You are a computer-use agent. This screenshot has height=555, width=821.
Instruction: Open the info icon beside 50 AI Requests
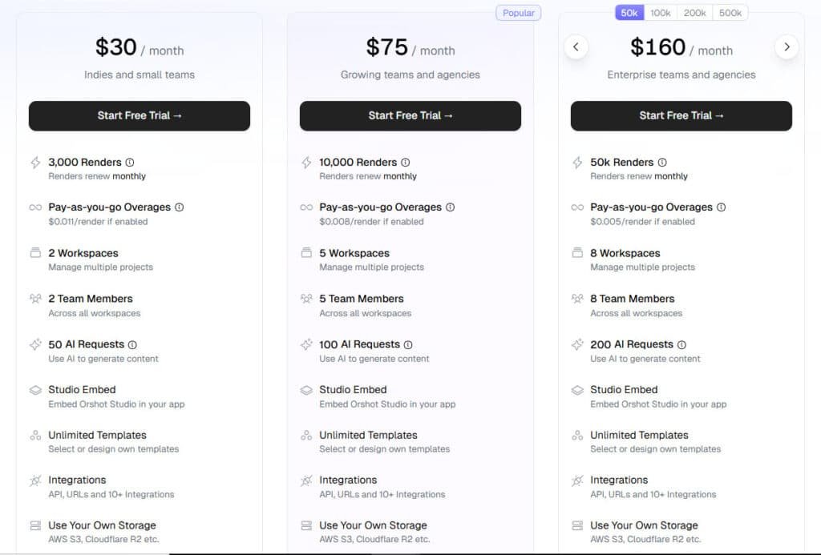(132, 344)
